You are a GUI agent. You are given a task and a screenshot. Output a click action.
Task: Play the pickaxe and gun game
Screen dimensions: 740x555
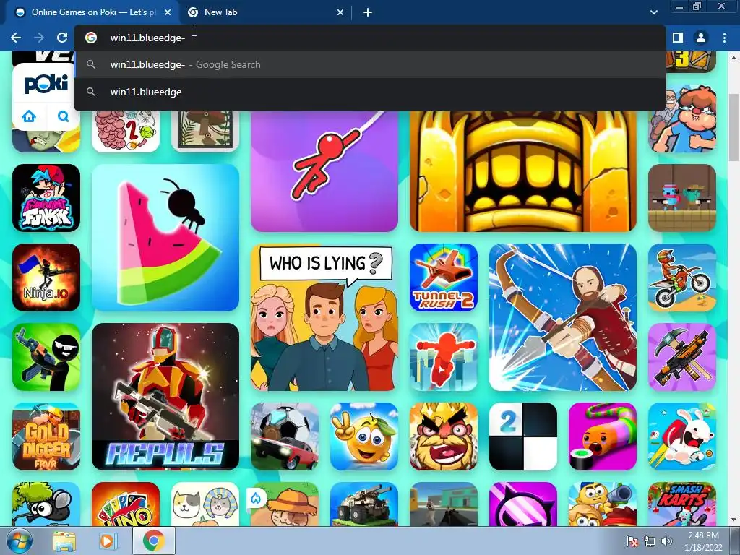(x=682, y=357)
